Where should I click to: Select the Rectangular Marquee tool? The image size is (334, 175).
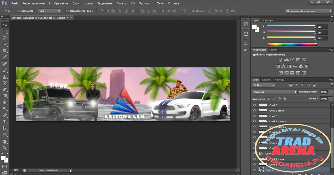coord(5,31)
